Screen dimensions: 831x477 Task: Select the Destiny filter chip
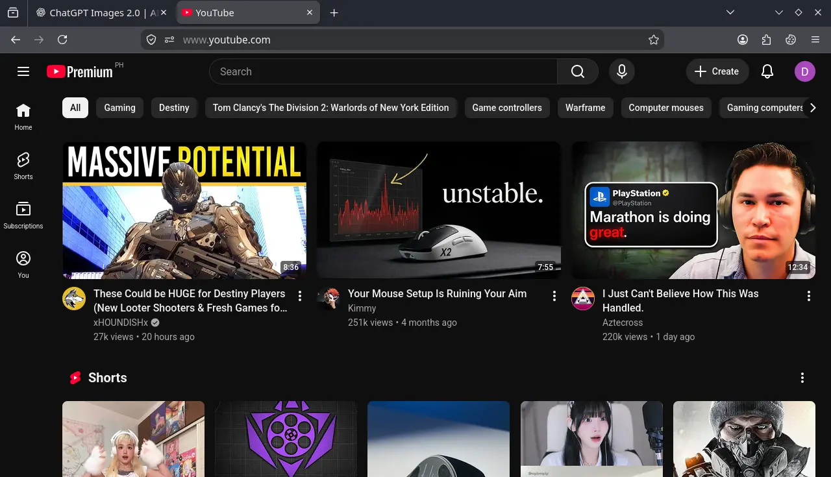tap(174, 108)
